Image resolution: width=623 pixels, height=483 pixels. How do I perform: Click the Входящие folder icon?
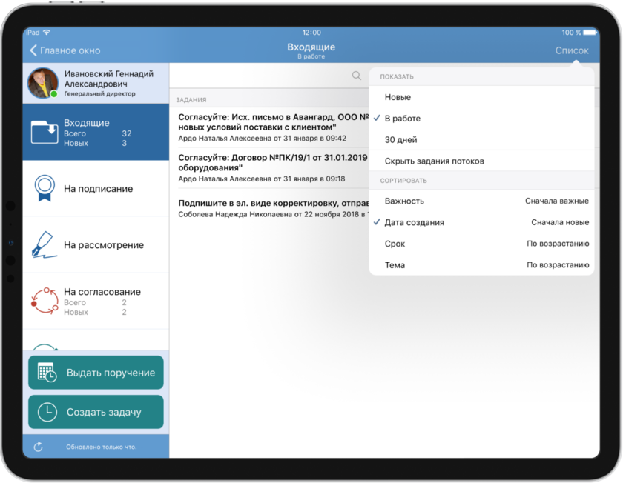pos(44,133)
